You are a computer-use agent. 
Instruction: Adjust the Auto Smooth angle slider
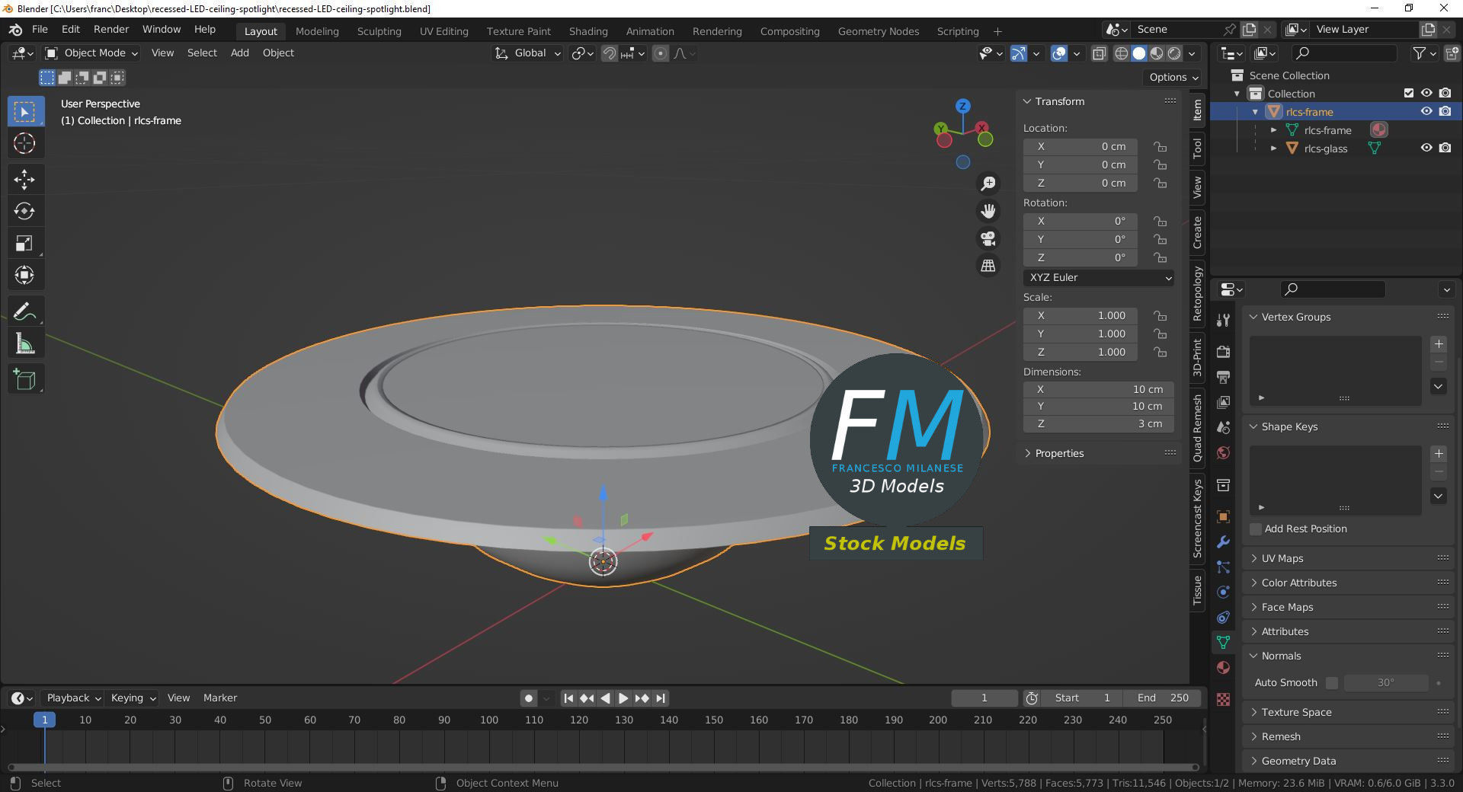click(1387, 683)
